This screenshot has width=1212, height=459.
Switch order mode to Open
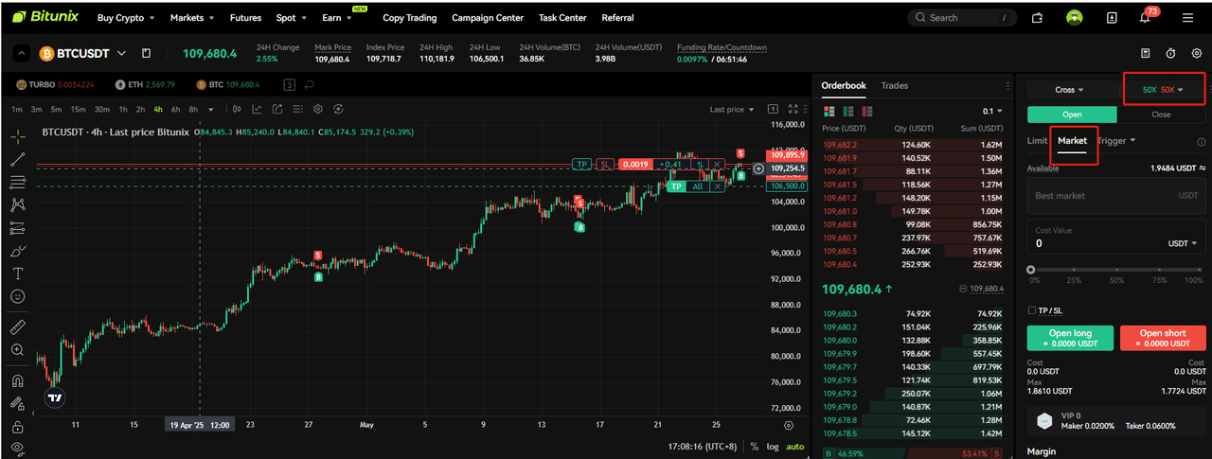[1072, 115]
